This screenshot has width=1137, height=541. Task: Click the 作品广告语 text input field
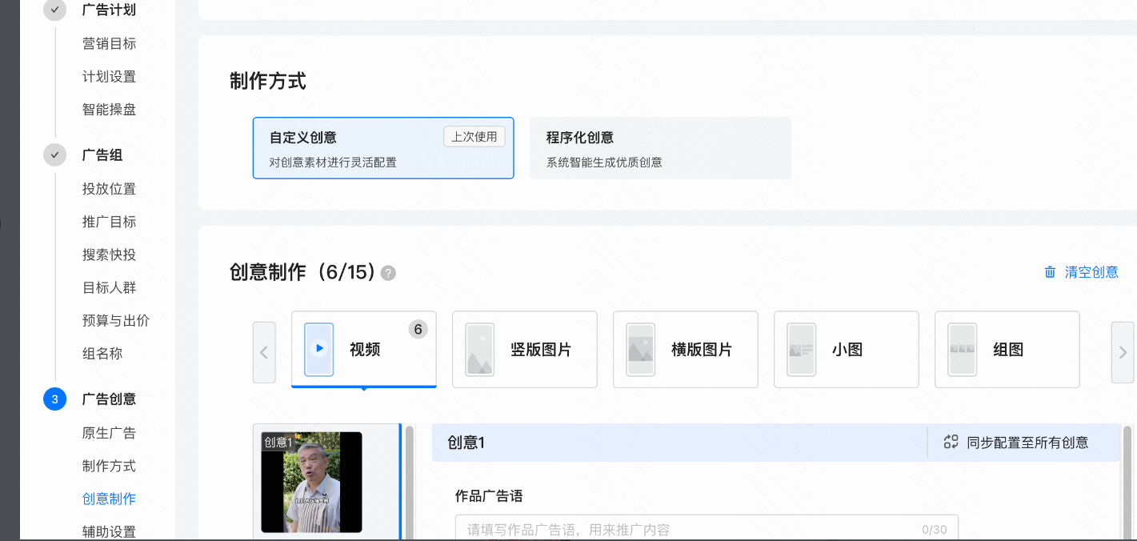coord(688,529)
